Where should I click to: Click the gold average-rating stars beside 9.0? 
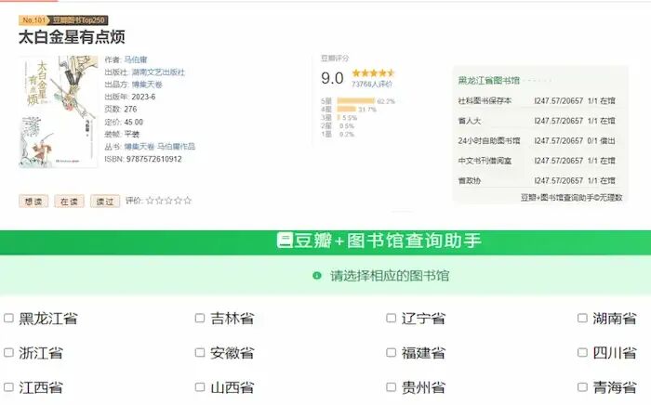373,73
